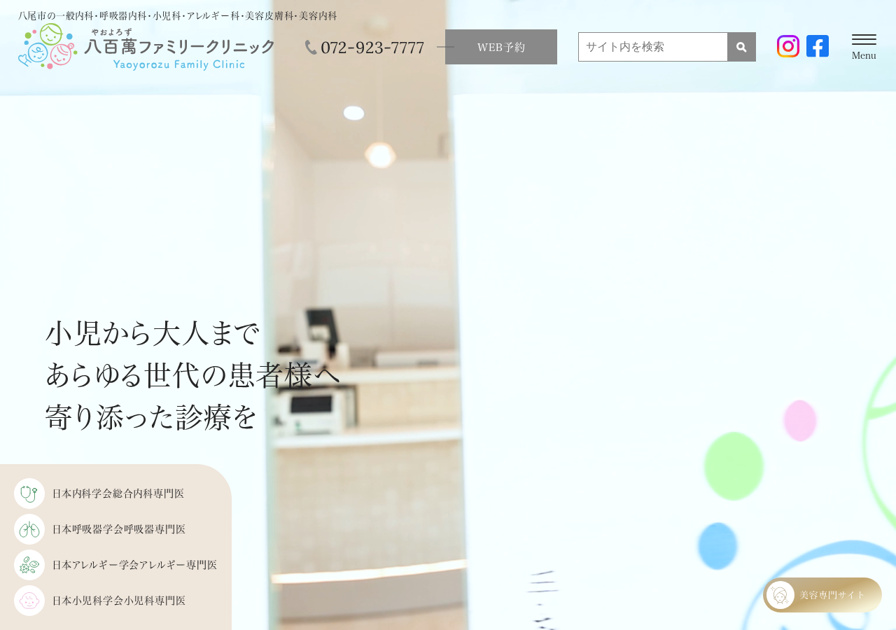Focus the サイト内を検索 search field
Screen dimensions: 896x630
pos(653,47)
